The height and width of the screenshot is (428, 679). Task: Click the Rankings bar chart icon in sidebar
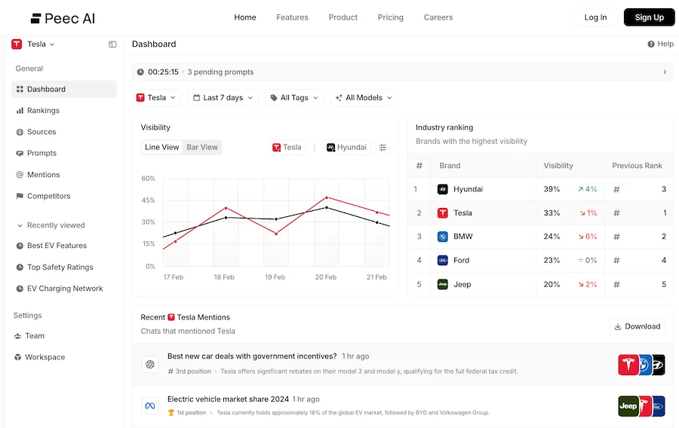[20, 111]
